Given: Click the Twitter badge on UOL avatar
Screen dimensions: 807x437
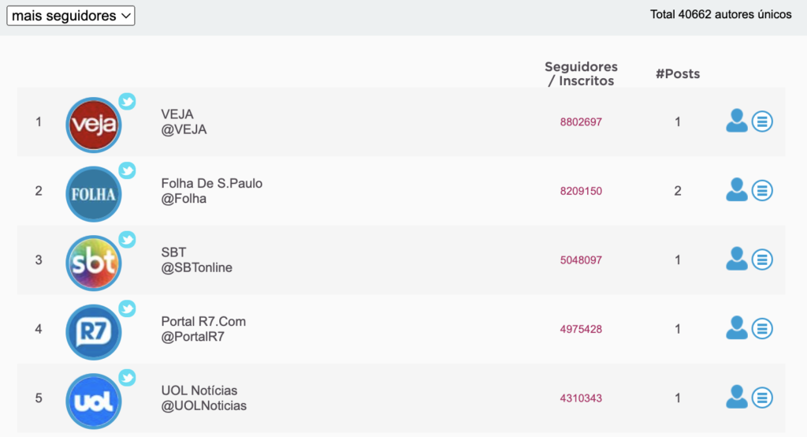Looking at the screenshot, I should click(x=127, y=378).
